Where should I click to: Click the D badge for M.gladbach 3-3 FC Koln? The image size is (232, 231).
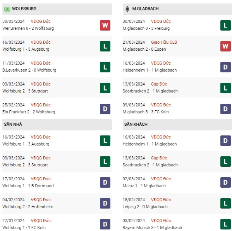225,109
